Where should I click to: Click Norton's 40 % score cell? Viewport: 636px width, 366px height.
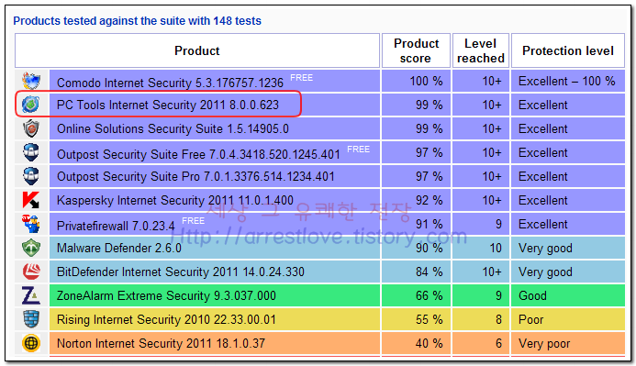coord(416,344)
